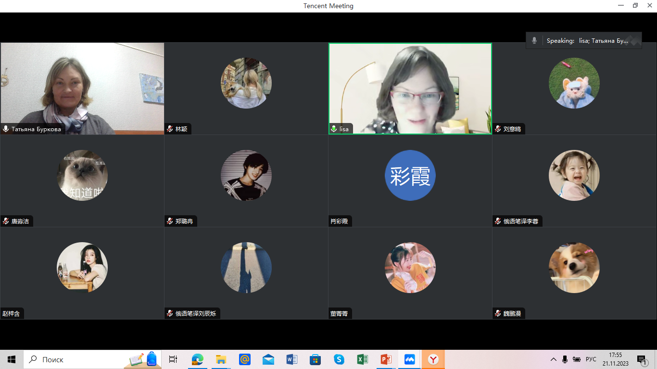Open Excel icon in the taskbar
The height and width of the screenshot is (369, 657).
coord(363,359)
